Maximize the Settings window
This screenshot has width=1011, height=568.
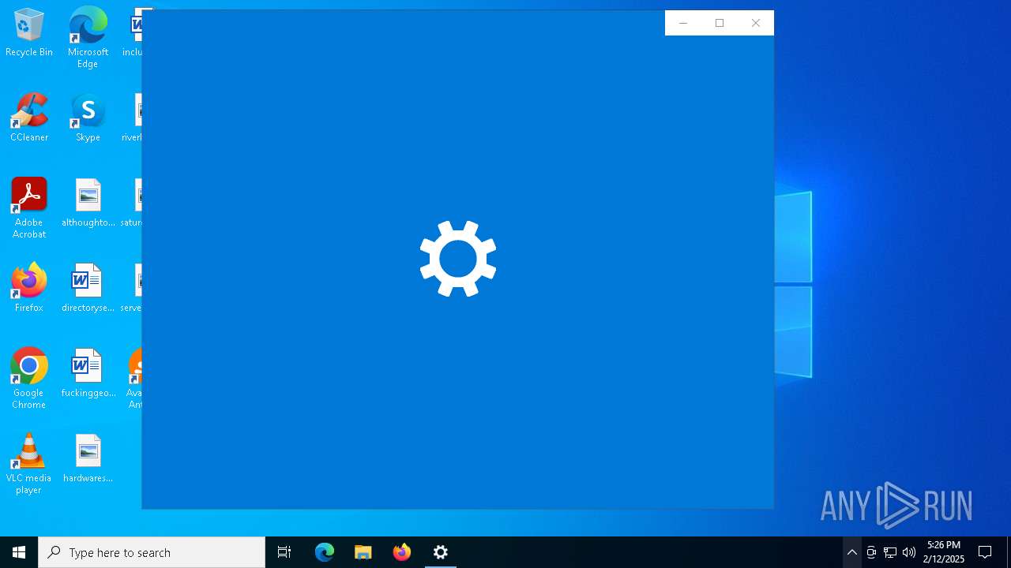pyautogui.click(x=720, y=23)
